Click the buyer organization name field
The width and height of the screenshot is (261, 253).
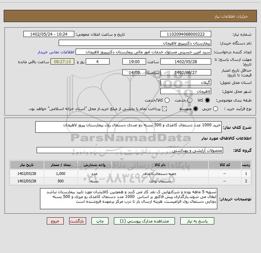pyautogui.click(x=135, y=43)
